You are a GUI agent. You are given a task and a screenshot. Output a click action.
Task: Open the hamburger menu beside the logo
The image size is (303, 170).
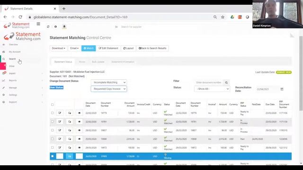pos(38,24)
